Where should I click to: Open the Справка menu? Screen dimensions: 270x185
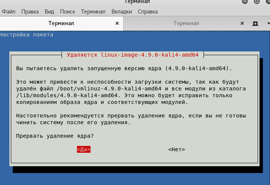(148, 12)
